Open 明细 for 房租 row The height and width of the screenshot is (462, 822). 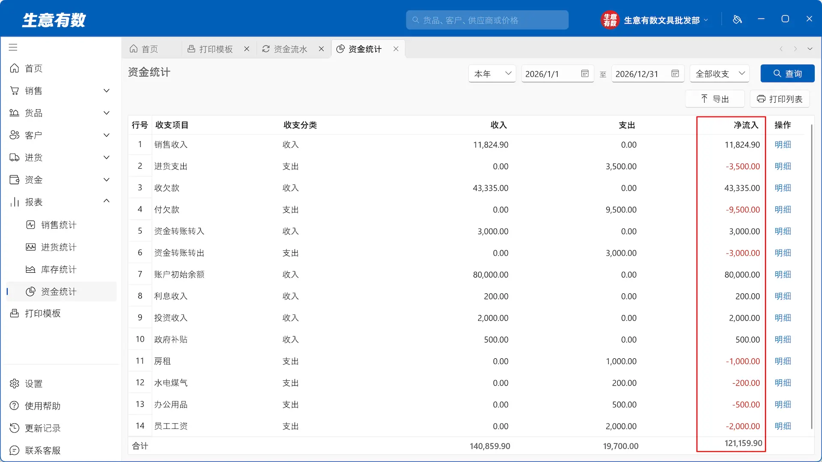tap(783, 361)
